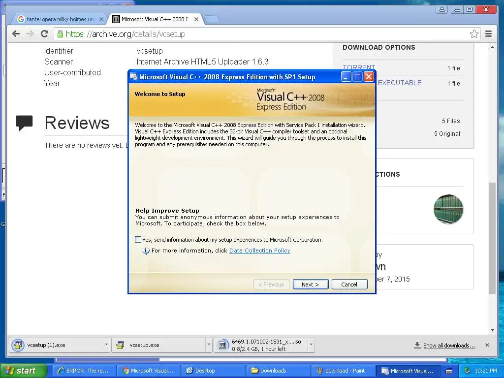Click the 5 Files download link
Screen dimensions: 504x378
pyautogui.click(x=451, y=121)
